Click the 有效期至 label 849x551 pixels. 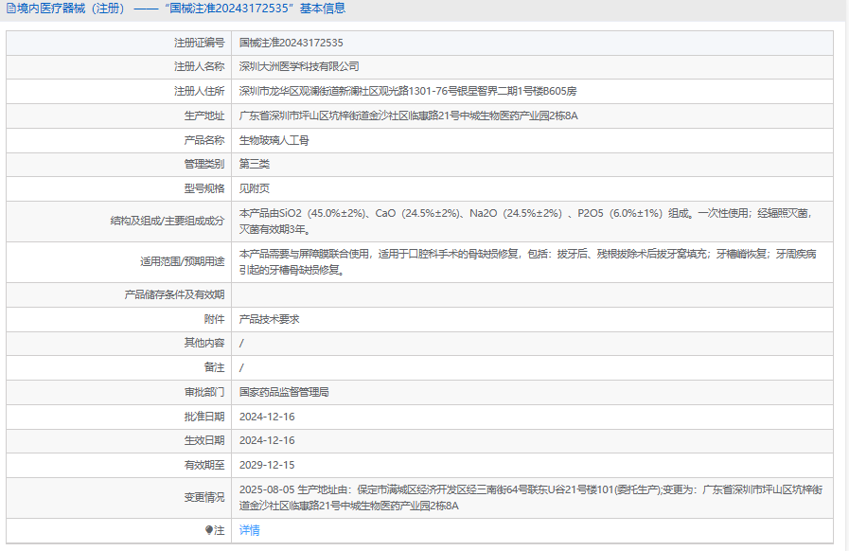(204, 465)
